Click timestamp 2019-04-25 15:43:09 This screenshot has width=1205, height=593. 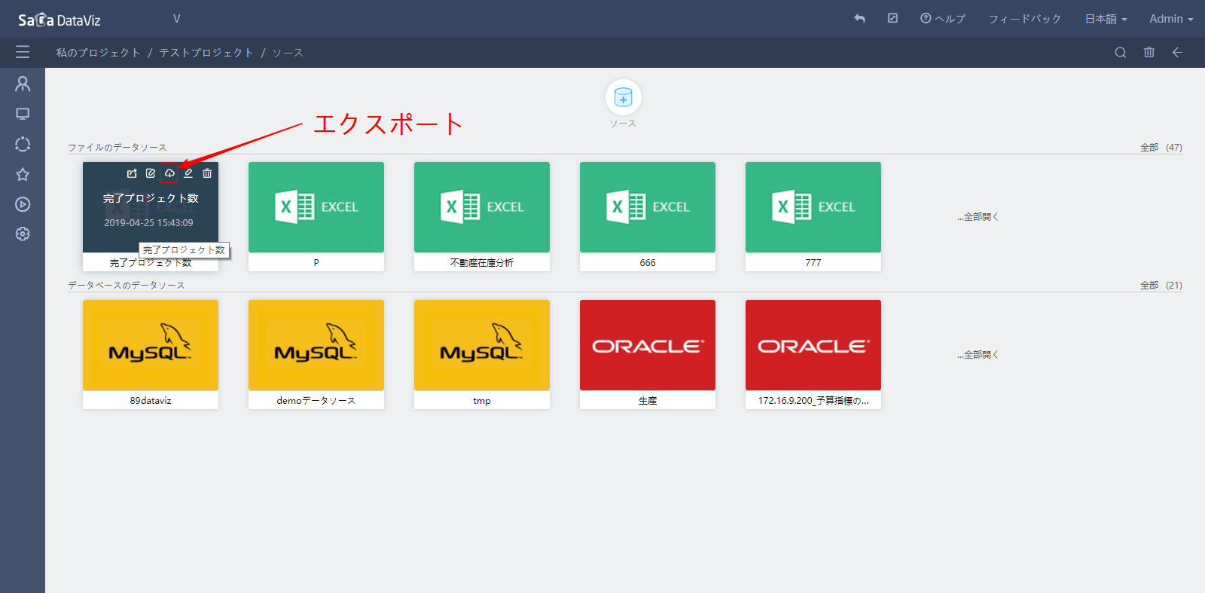[x=148, y=223]
